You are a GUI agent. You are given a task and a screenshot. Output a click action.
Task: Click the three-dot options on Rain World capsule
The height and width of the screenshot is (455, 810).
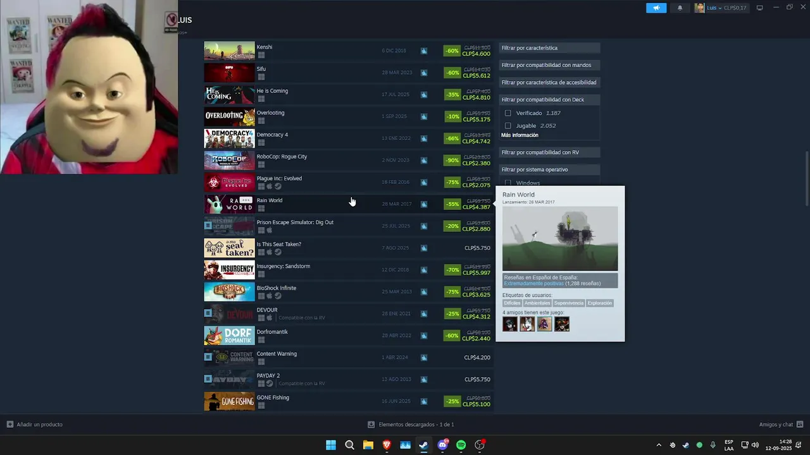pos(246,200)
